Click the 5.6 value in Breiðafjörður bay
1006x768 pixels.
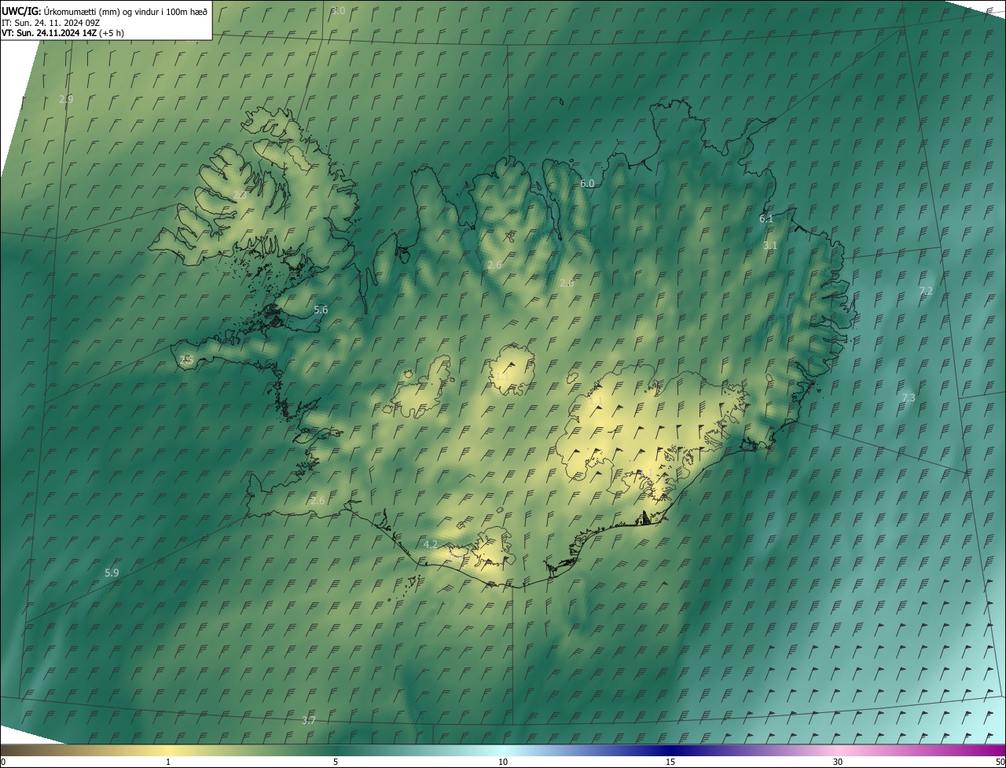(321, 310)
